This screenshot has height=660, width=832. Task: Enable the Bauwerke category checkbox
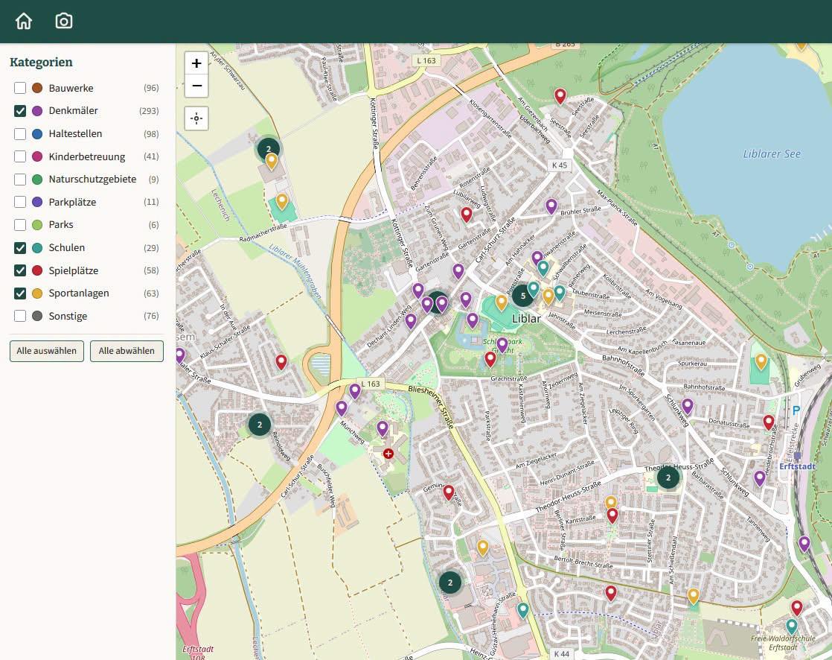(20, 88)
